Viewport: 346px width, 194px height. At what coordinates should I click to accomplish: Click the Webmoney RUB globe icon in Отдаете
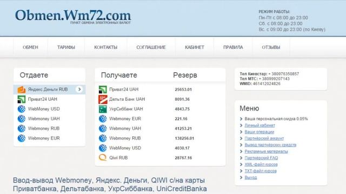tap(22, 128)
